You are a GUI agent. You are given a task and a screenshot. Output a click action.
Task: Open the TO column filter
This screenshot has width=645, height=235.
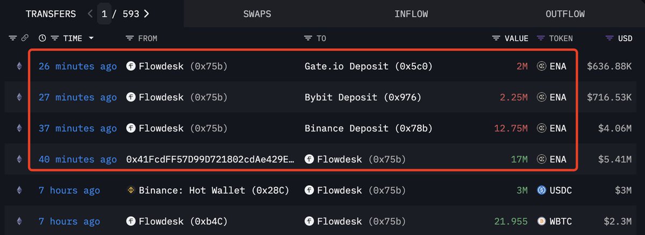[x=308, y=38]
